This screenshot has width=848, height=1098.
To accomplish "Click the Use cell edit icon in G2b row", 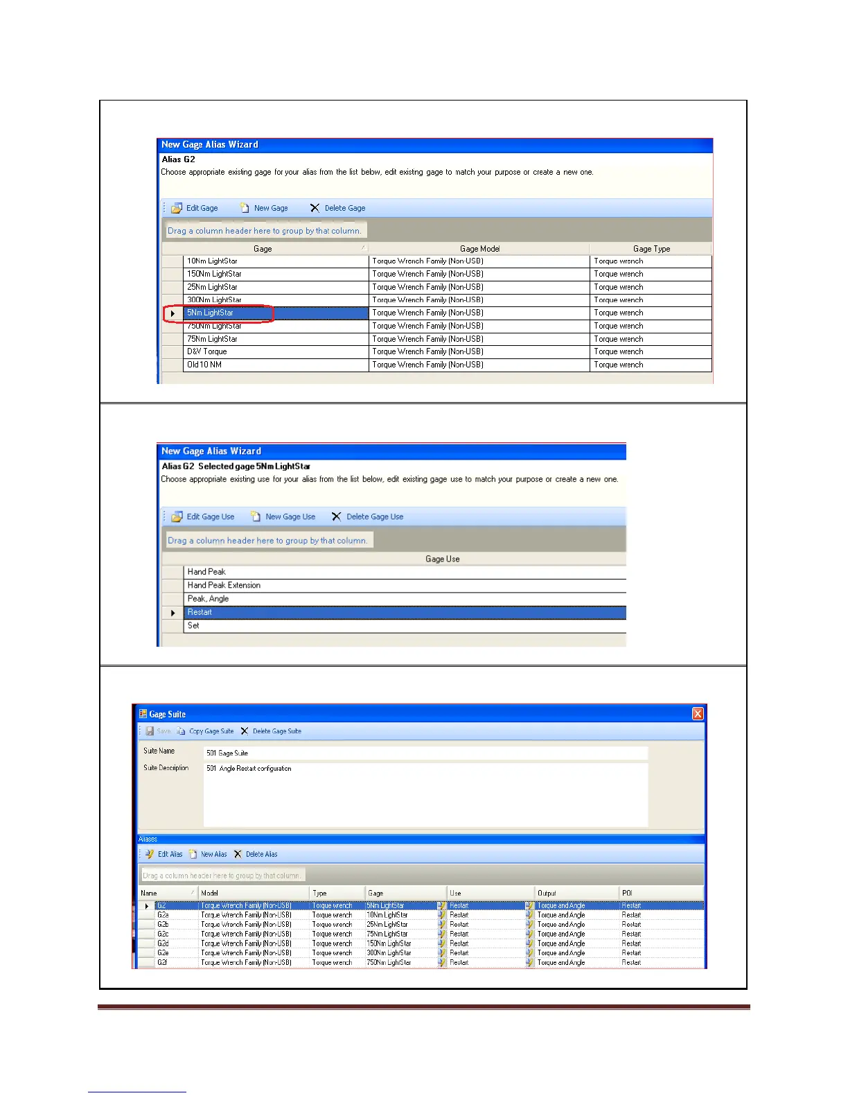I will 530,924.
